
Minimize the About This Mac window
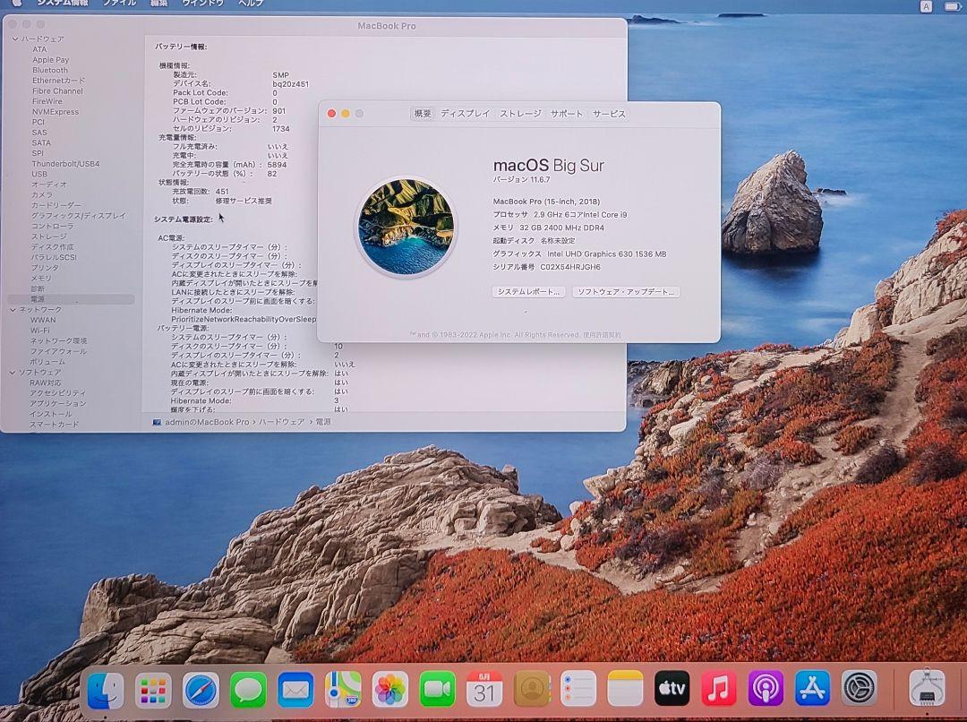[346, 114]
